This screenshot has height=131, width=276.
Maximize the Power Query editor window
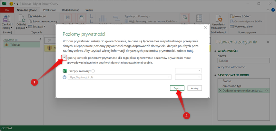pyautogui.click(x=259, y=4)
